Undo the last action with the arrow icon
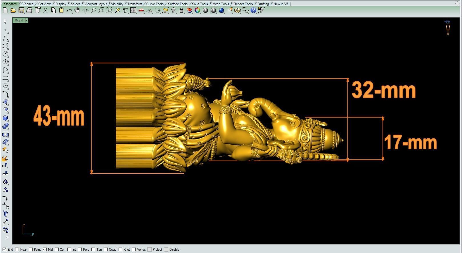Image resolution: width=462 pixels, height=253 pixels. [69, 11]
